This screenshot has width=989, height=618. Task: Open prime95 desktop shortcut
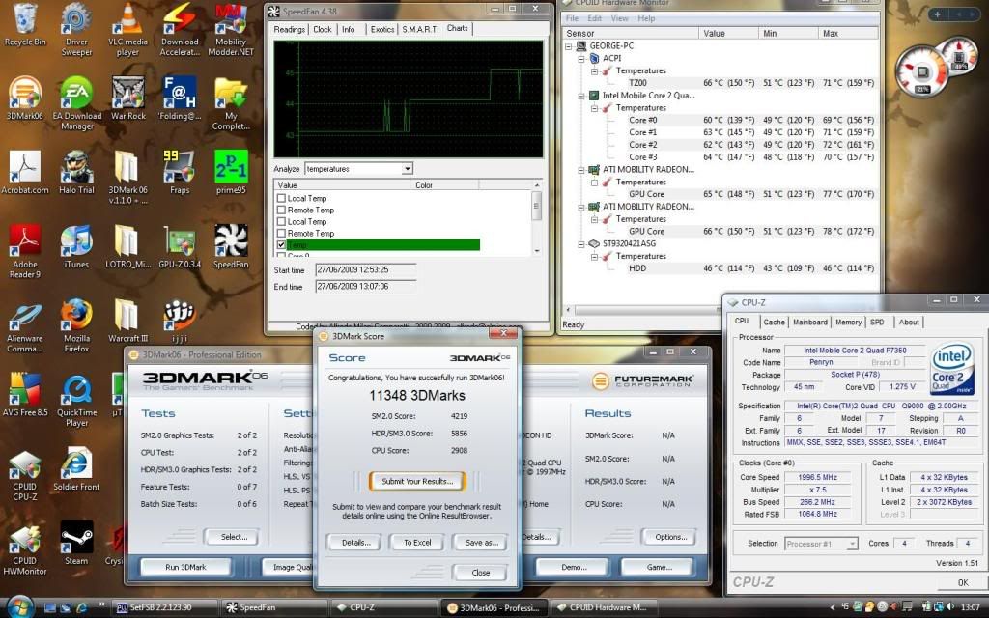[231, 173]
